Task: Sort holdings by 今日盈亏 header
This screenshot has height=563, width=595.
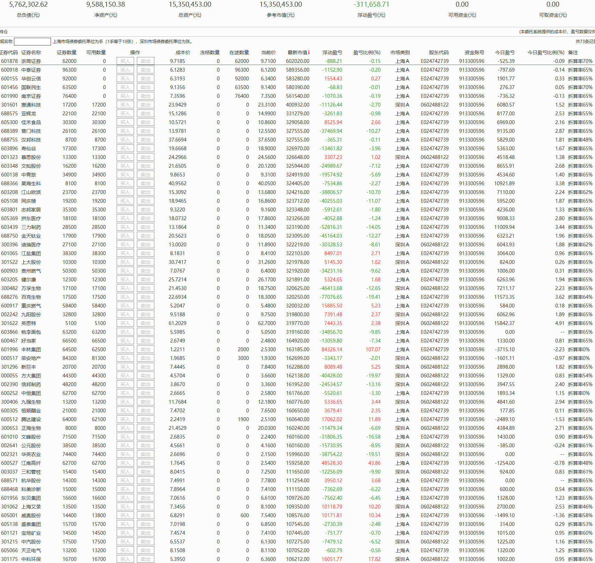Action: click(505, 52)
